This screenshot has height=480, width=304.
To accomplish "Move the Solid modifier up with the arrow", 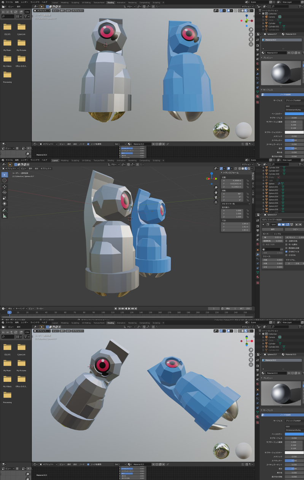I will [296, 224].
